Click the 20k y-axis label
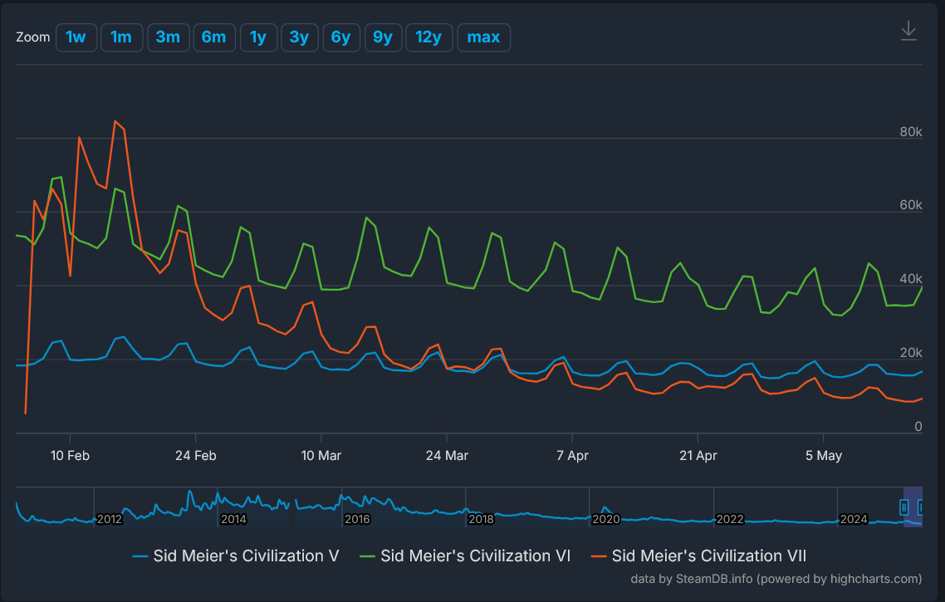The height and width of the screenshot is (602, 945). [x=911, y=353]
